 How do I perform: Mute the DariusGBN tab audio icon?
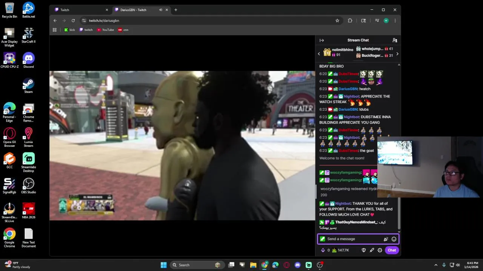[x=161, y=10]
